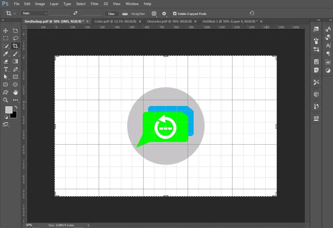Open the Ratio preset dropdown
Screen dimensions: 333x228
pyautogui.click(x=34, y=13)
